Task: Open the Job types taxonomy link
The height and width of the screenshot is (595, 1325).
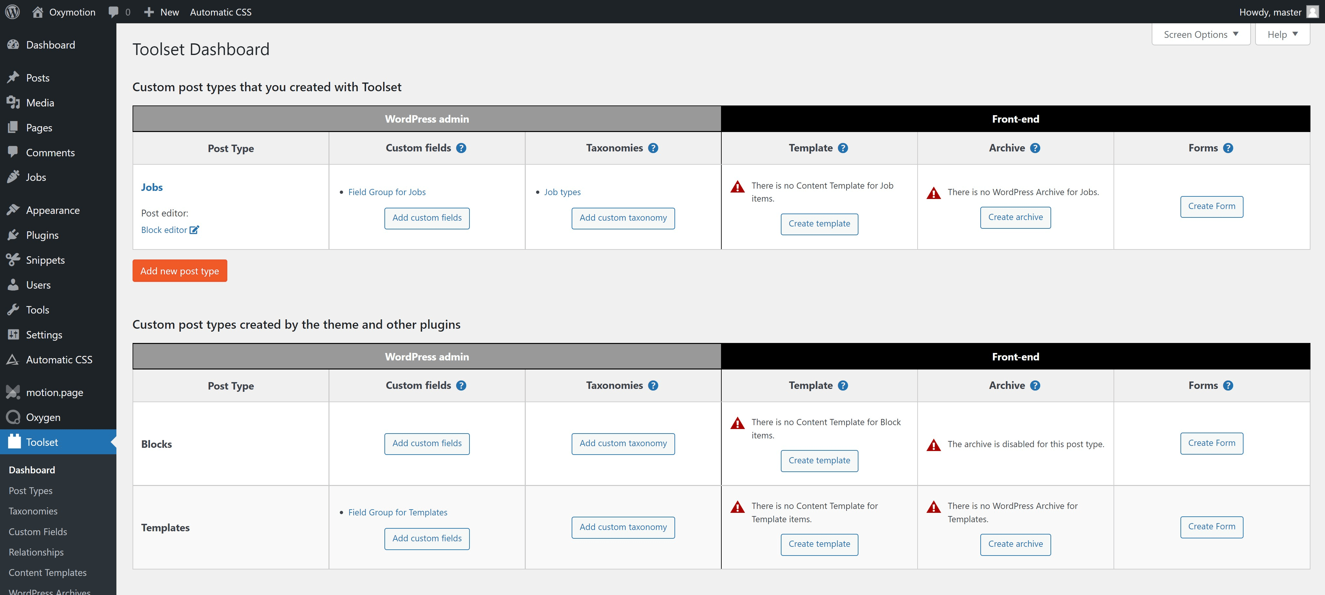Action: 562,192
